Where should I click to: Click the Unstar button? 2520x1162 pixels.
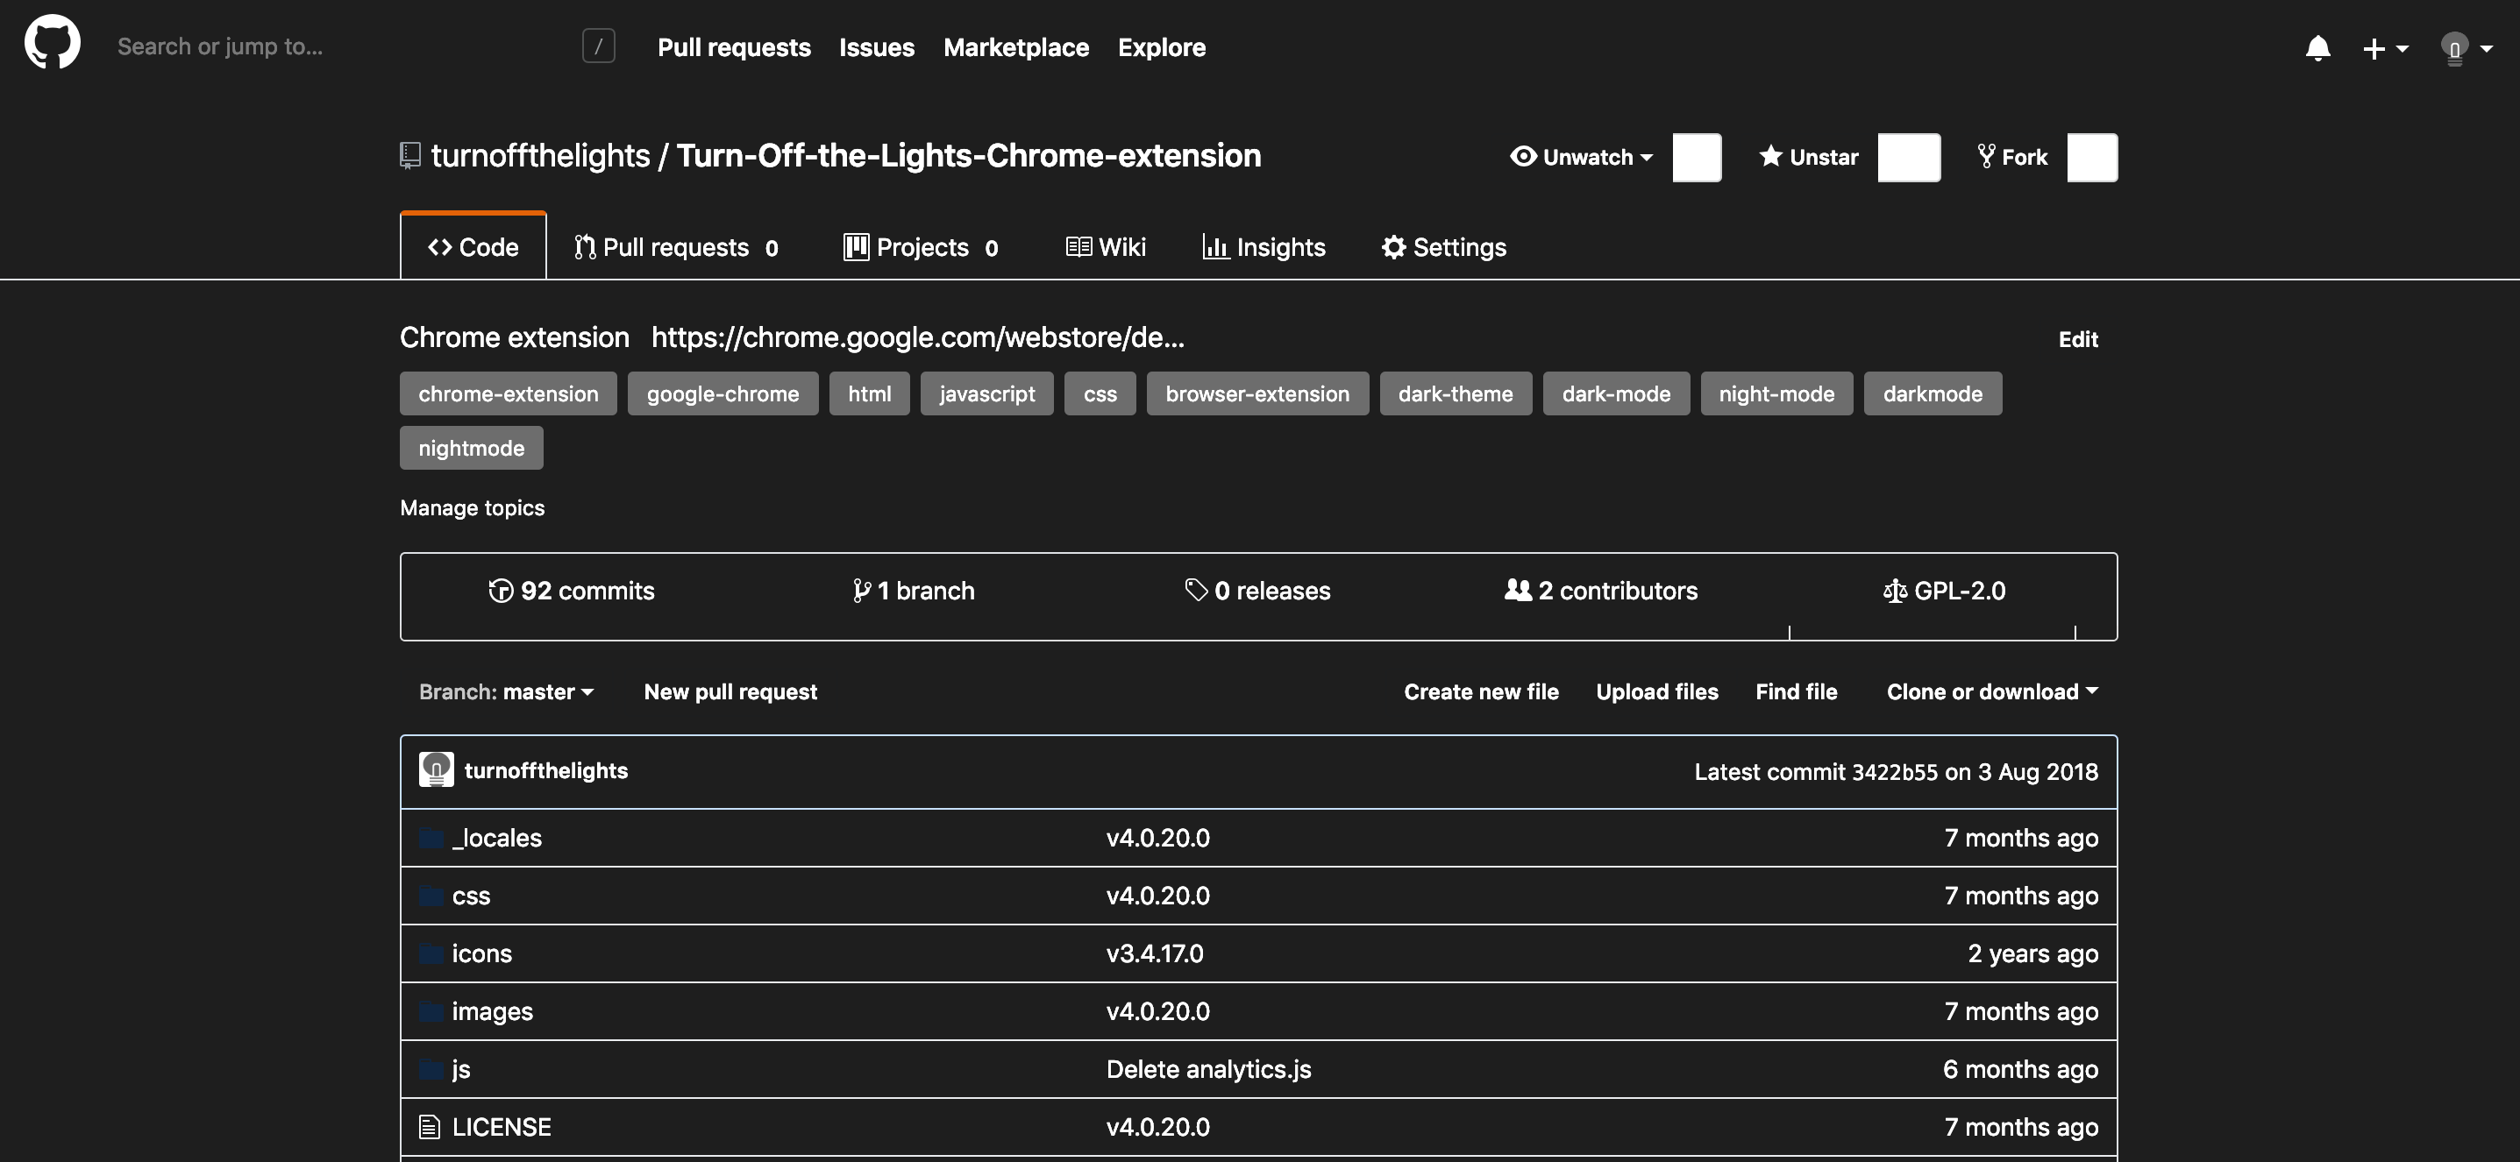click(x=1808, y=158)
